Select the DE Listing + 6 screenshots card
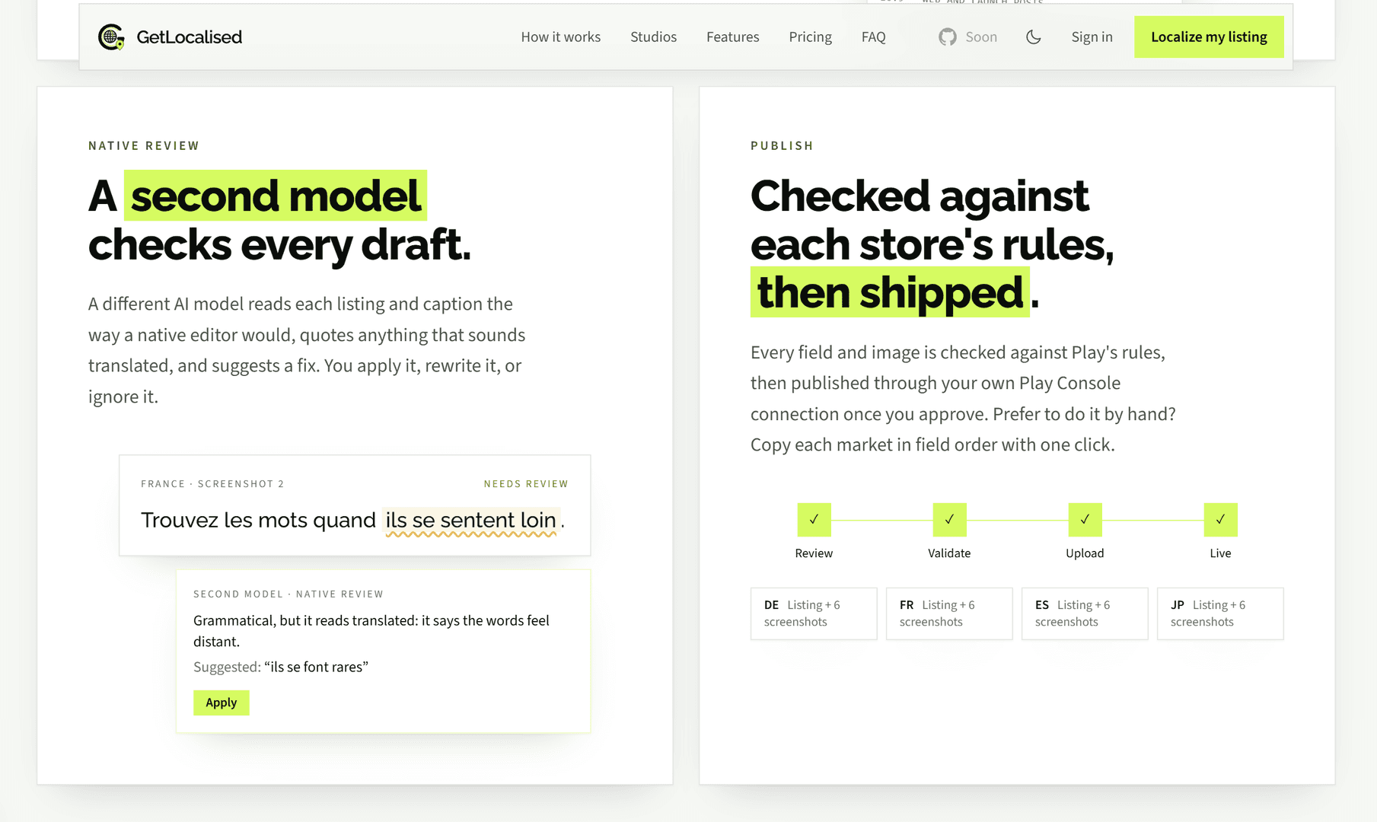 pyautogui.click(x=814, y=613)
